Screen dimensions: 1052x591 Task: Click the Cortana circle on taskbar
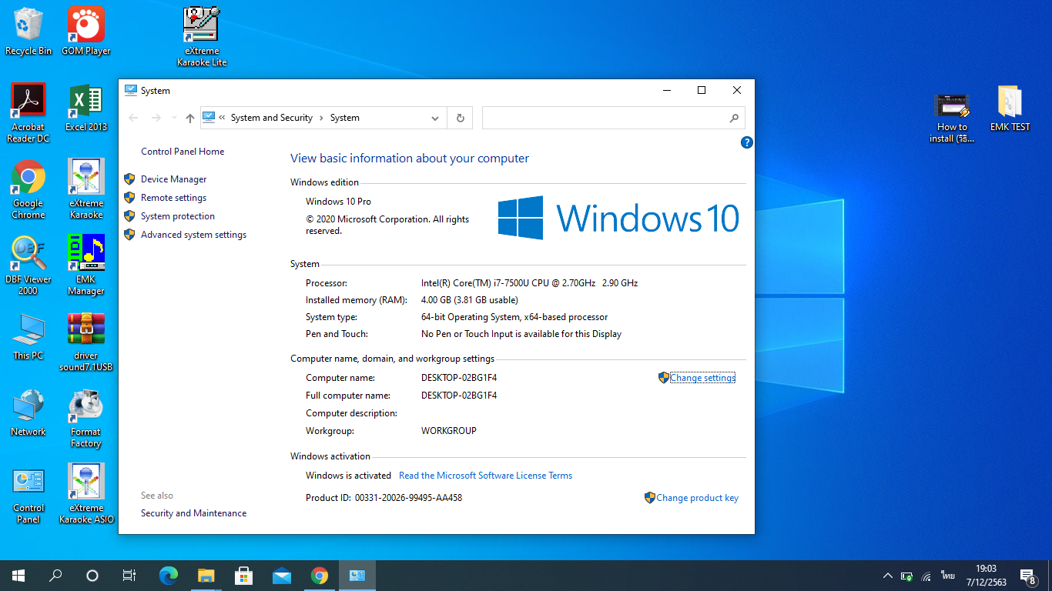click(92, 576)
